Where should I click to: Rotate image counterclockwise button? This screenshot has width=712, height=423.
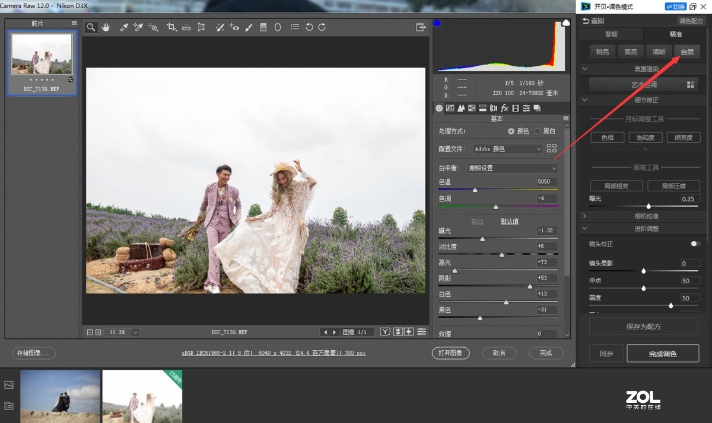(x=309, y=27)
